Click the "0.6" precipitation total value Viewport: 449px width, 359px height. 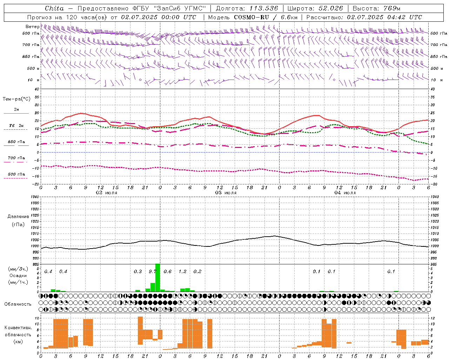[168, 271]
